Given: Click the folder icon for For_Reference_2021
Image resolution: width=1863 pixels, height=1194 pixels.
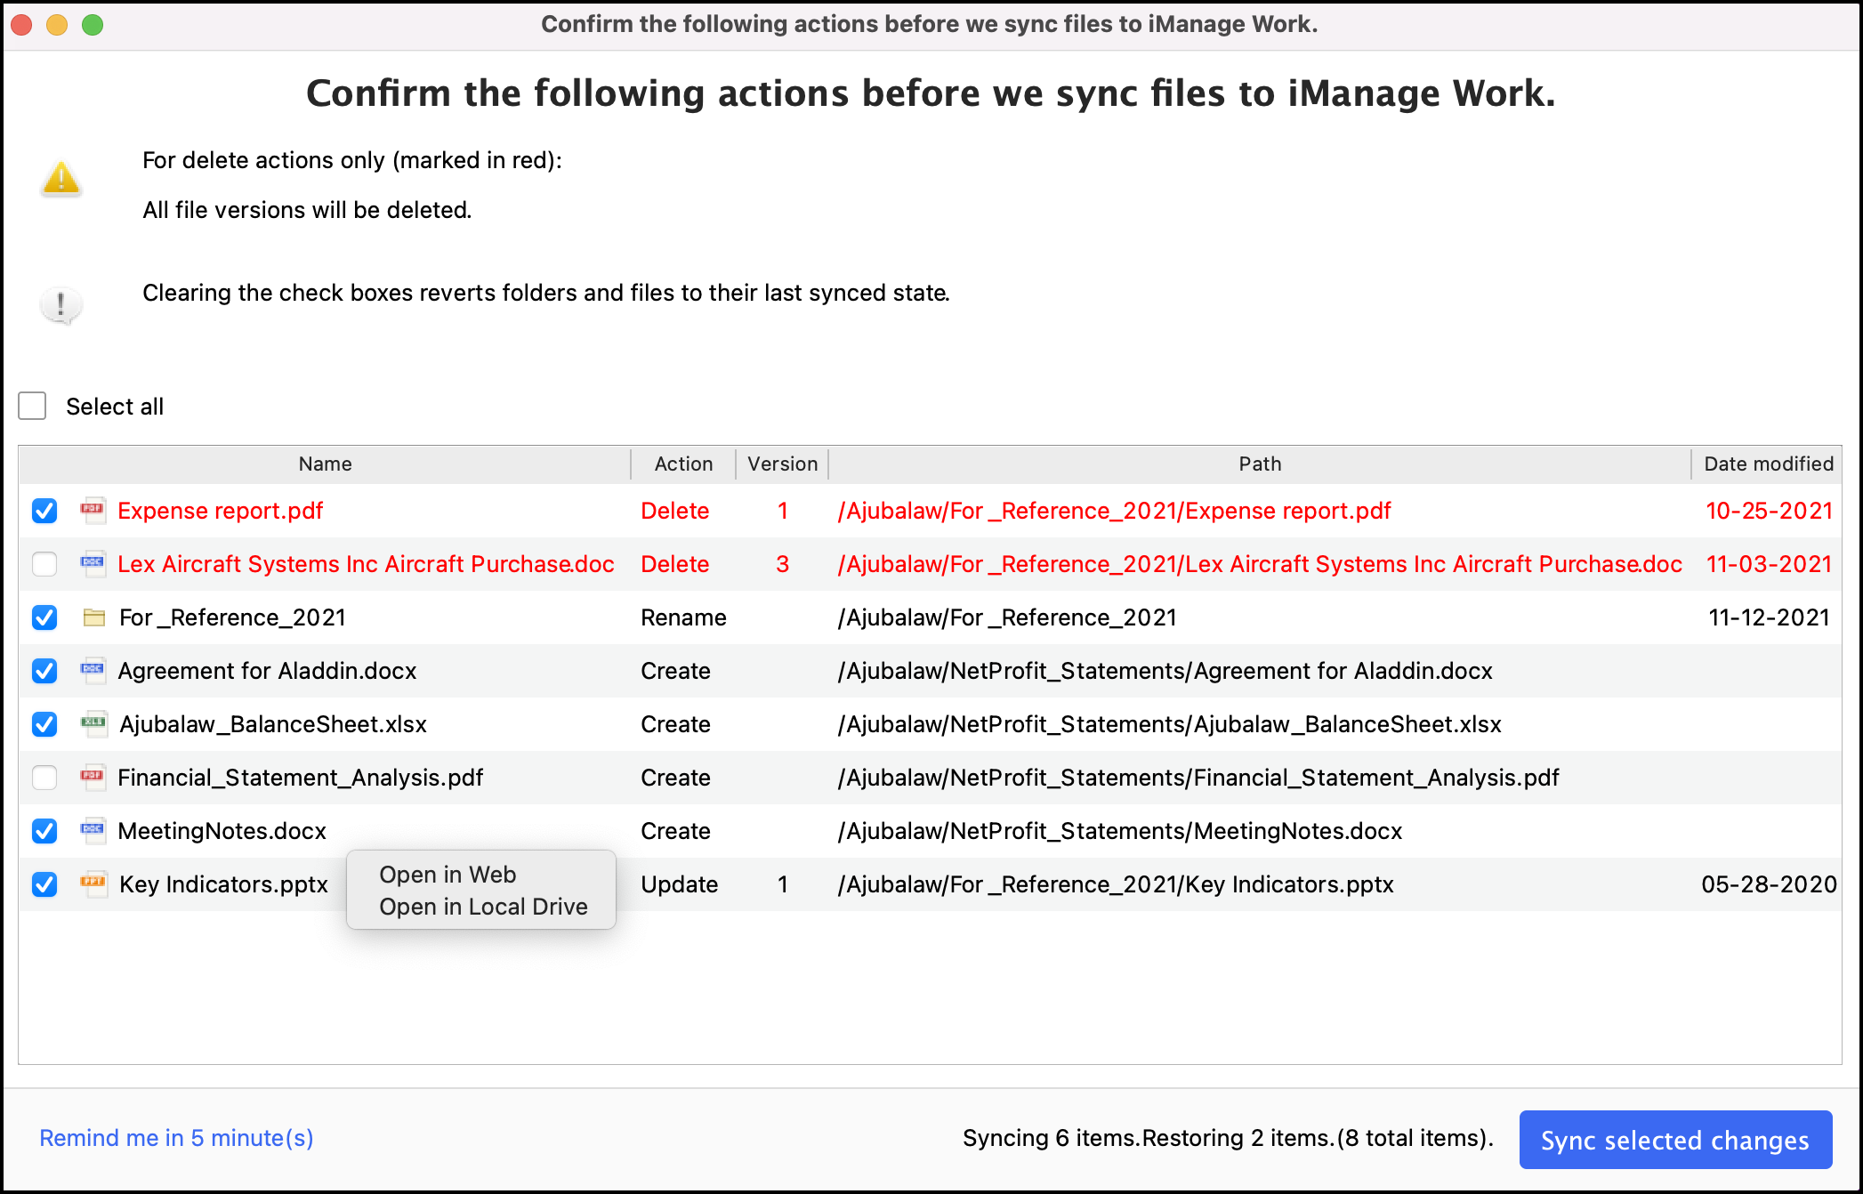Looking at the screenshot, I should [93, 617].
